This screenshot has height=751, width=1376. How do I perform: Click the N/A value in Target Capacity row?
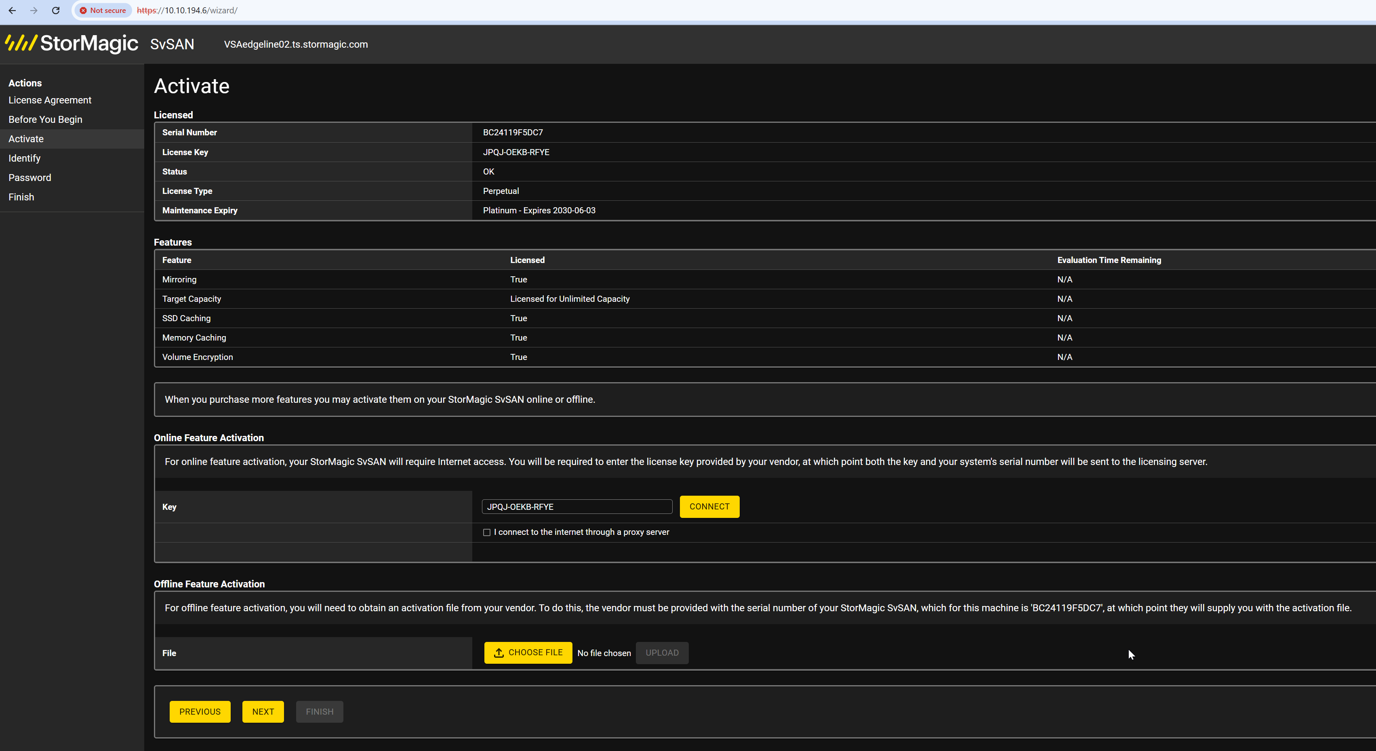coord(1065,299)
